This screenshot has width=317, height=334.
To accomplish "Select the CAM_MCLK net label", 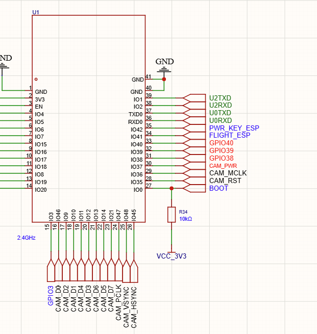I will click(228, 173).
